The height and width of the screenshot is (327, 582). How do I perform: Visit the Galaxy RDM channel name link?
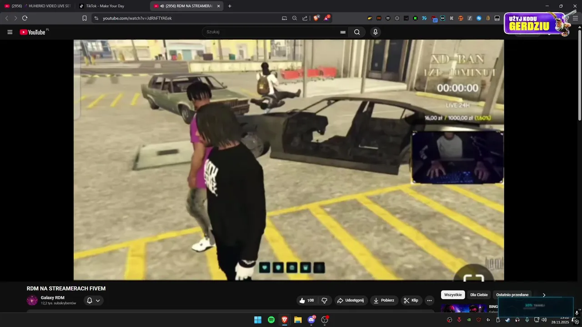coord(52,297)
